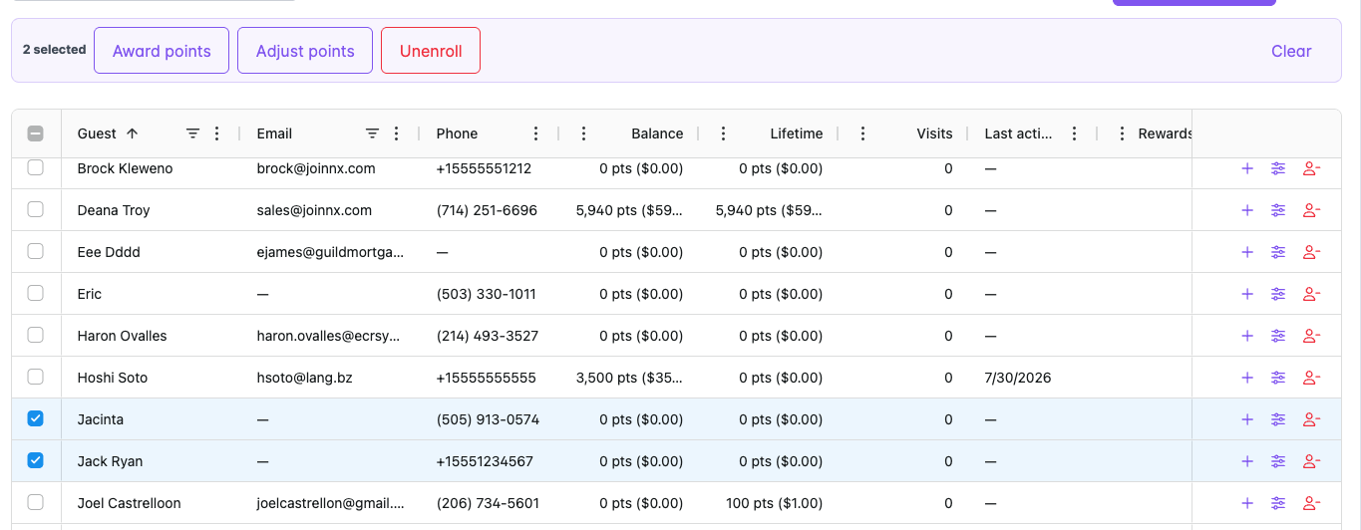Open the Last activity column options menu
The height and width of the screenshot is (530, 1361).
pyautogui.click(x=1074, y=133)
